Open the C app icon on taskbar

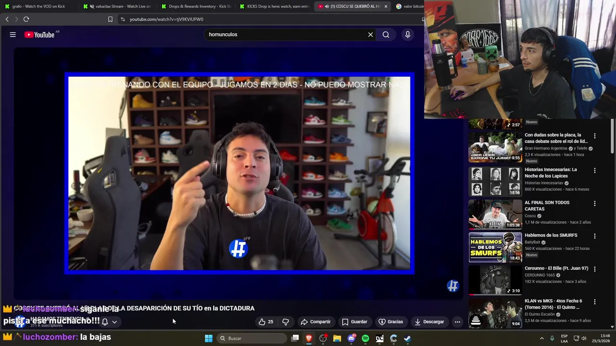coord(394,338)
